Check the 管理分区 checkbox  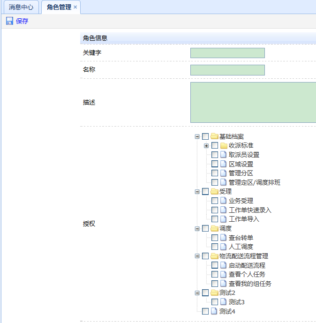pos(215,173)
